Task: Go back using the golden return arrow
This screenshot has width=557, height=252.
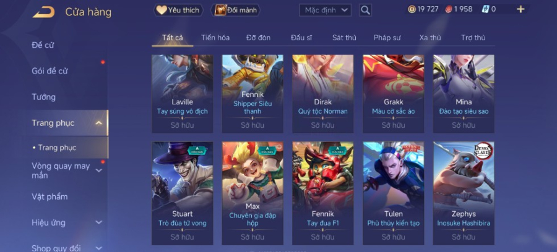Action: click(44, 12)
